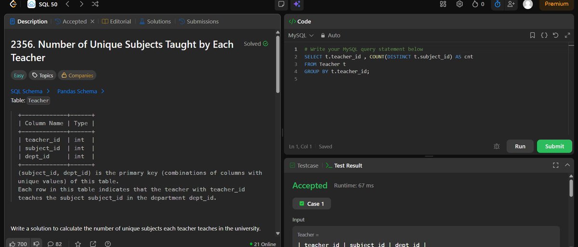Screen dimensions: 578x247
Task: Maximize the test result panel
Action: (x=555, y=165)
